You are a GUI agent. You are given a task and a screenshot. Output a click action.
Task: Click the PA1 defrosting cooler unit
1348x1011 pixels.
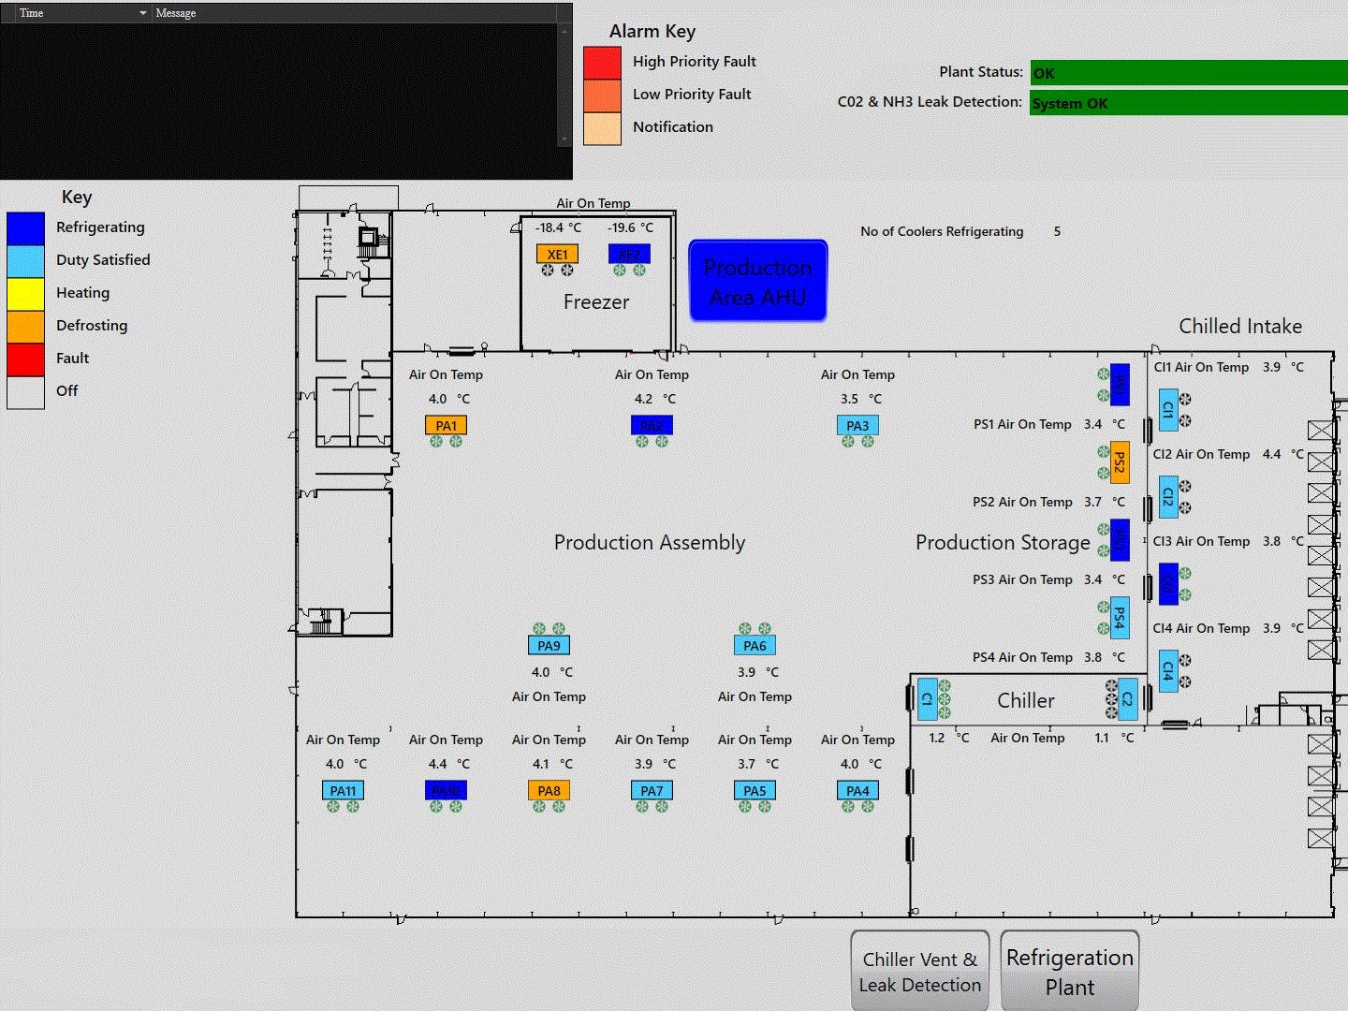tap(446, 426)
